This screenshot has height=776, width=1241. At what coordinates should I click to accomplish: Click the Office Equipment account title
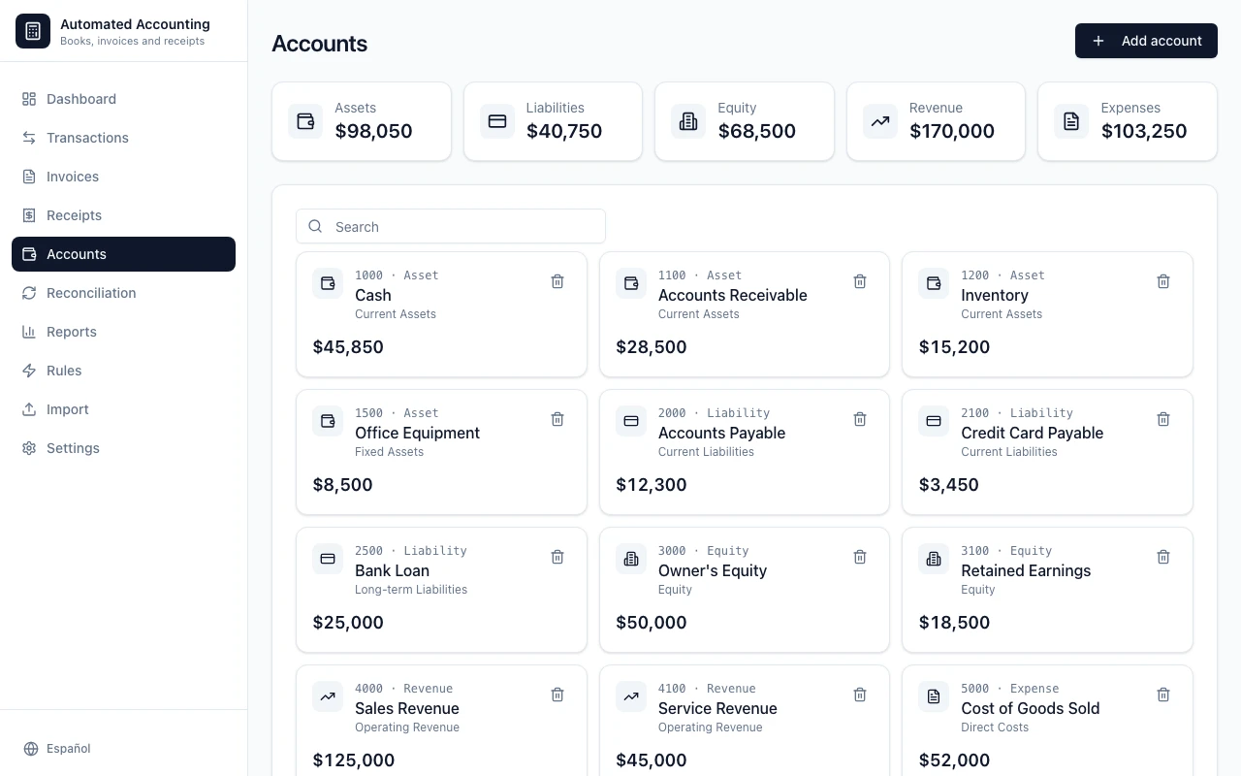(x=417, y=433)
